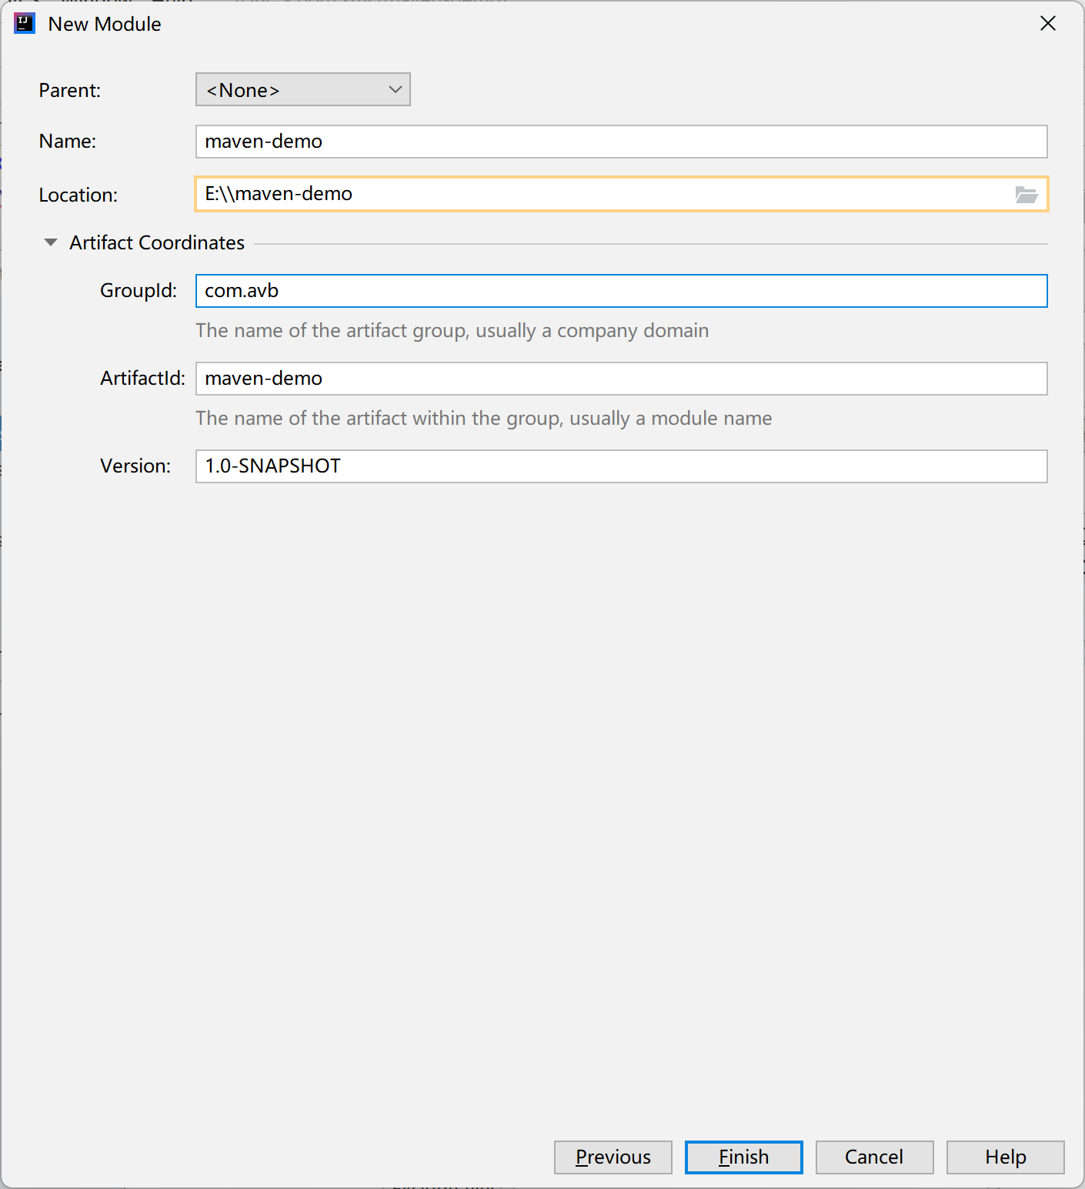Click the Version field showing 1.0-SNAPSHOT
This screenshot has width=1085, height=1189.
coord(620,466)
